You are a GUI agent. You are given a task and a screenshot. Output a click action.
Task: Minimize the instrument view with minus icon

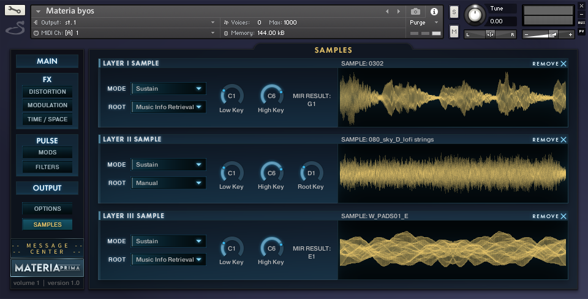[582, 15]
